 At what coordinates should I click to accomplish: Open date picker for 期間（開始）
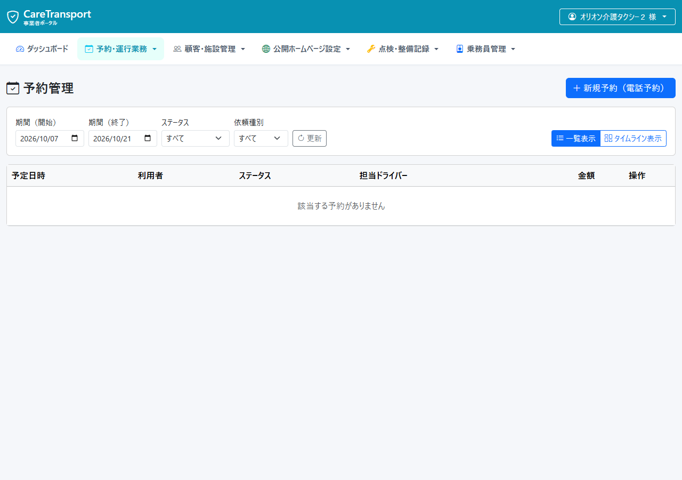pyautogui.click(x=75, y=138)
